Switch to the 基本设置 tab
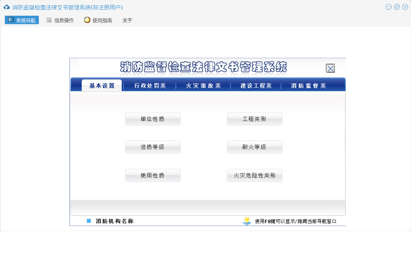The width and height of the screenshot is (411, 269). coord(102,86)
